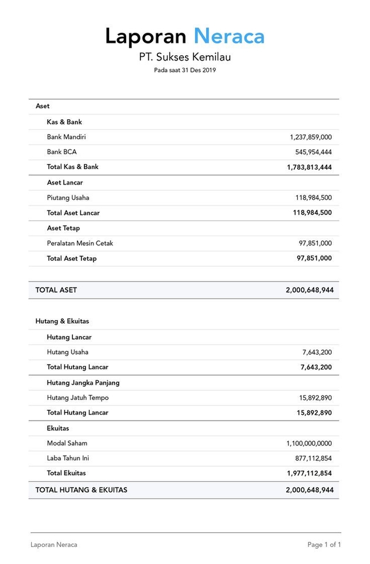The width and height of the screenshot is (370, 564).
Task: Select the Aset section header
Action: (42, 106)
